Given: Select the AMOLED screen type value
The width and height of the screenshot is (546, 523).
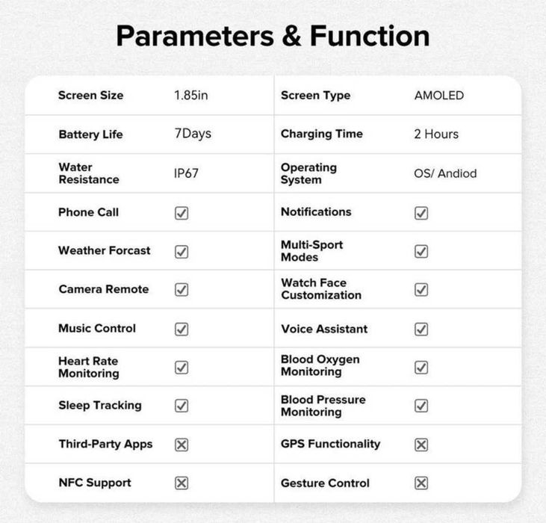Looking at the screenshot, I should click(x=438, y=96).
